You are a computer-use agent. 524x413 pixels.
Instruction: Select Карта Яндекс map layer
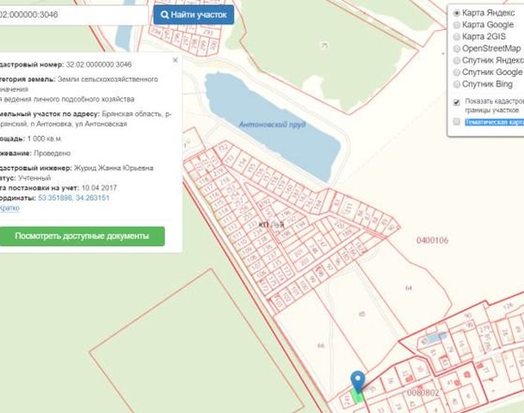pos(457,13)
